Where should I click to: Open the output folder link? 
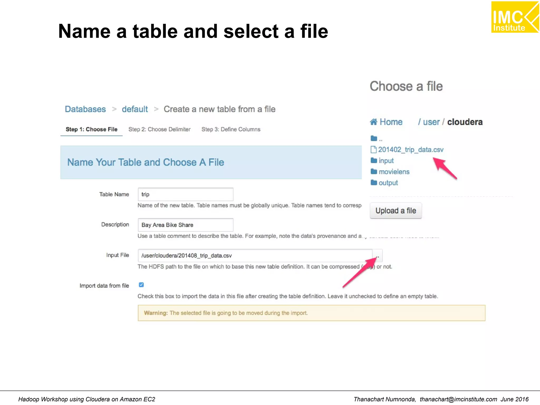pos(388,183)
